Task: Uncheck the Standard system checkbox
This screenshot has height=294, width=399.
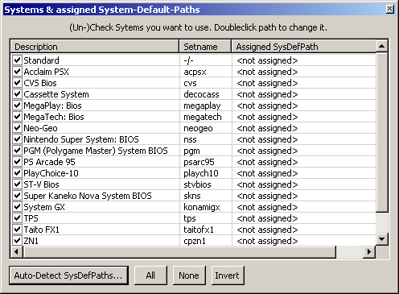Action: tap(17, 60)
